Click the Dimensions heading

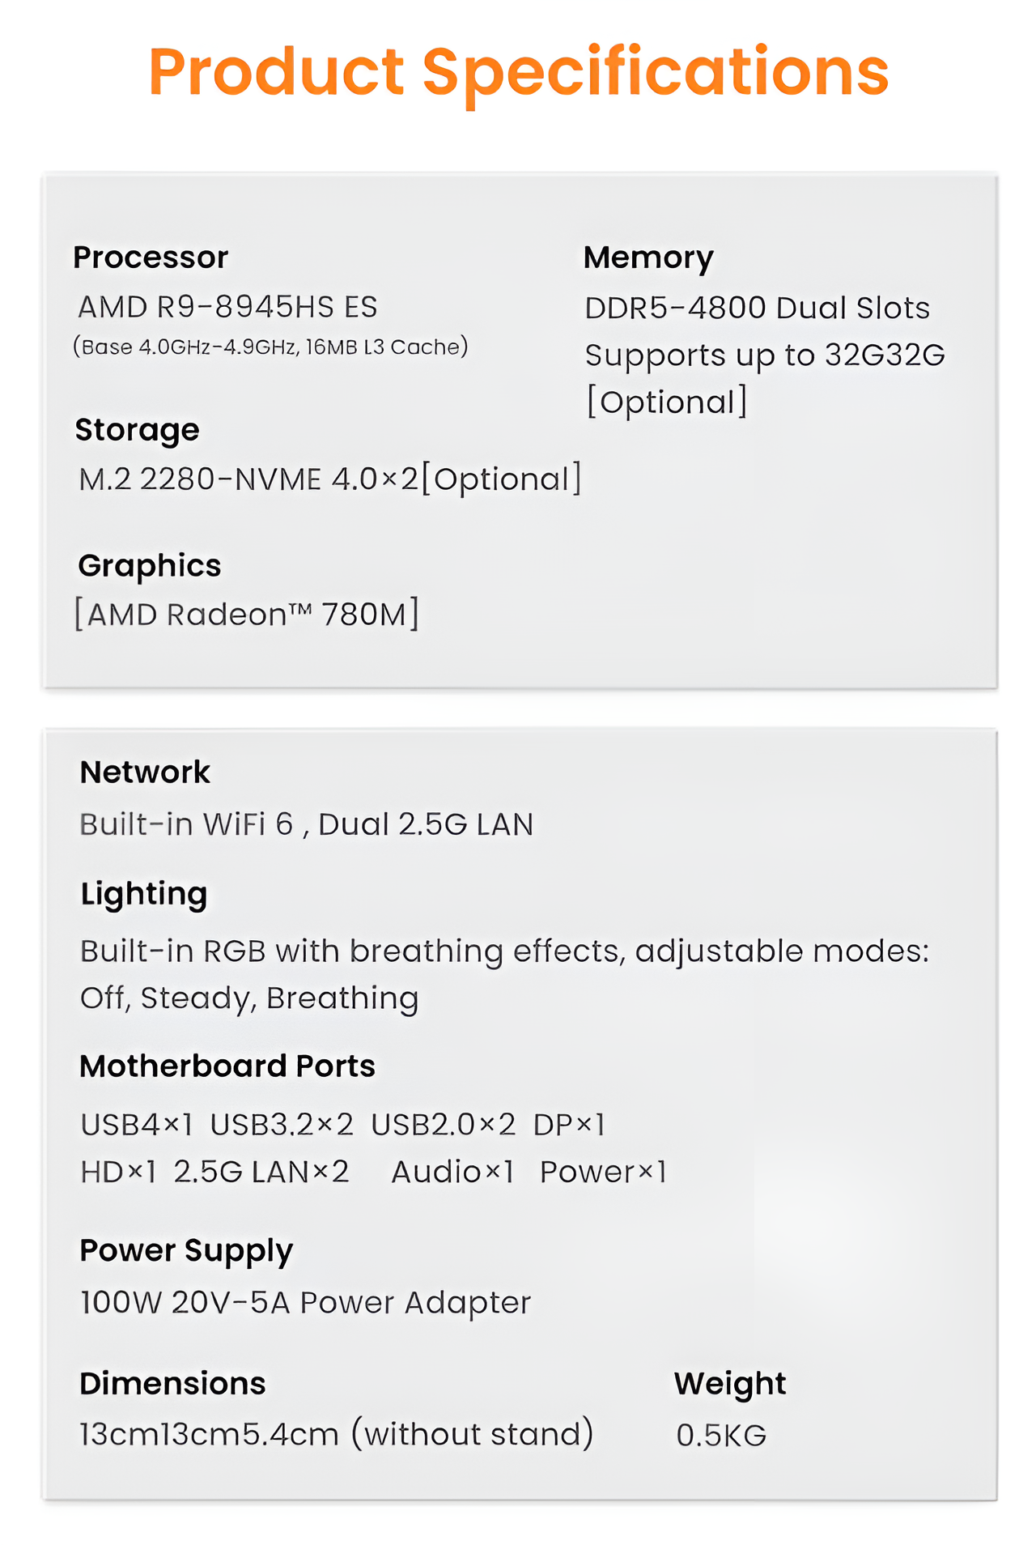172,1384
